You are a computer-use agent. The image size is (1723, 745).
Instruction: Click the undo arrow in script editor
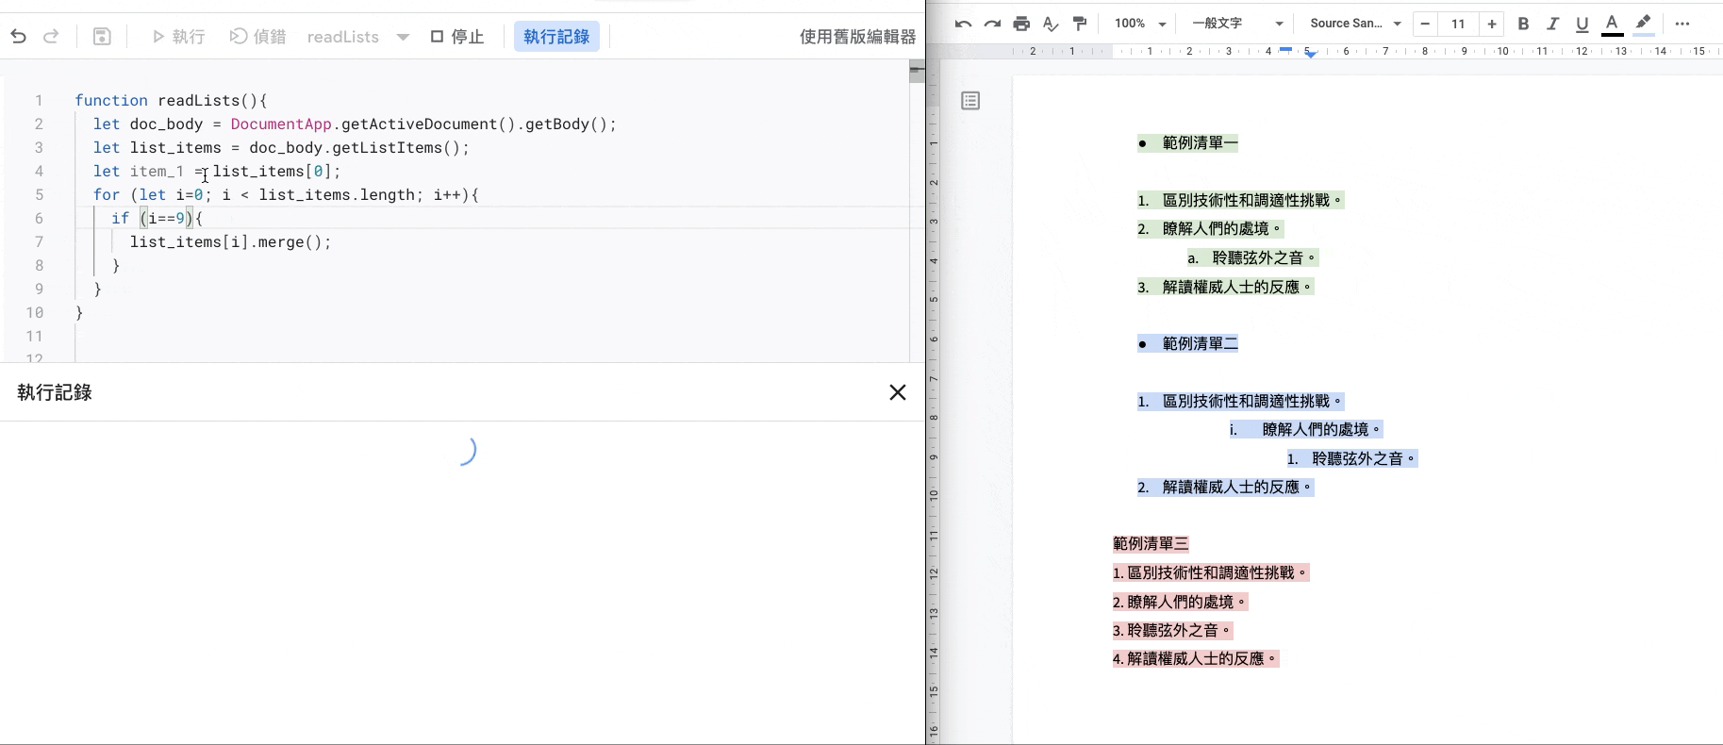tap(19, 37)
